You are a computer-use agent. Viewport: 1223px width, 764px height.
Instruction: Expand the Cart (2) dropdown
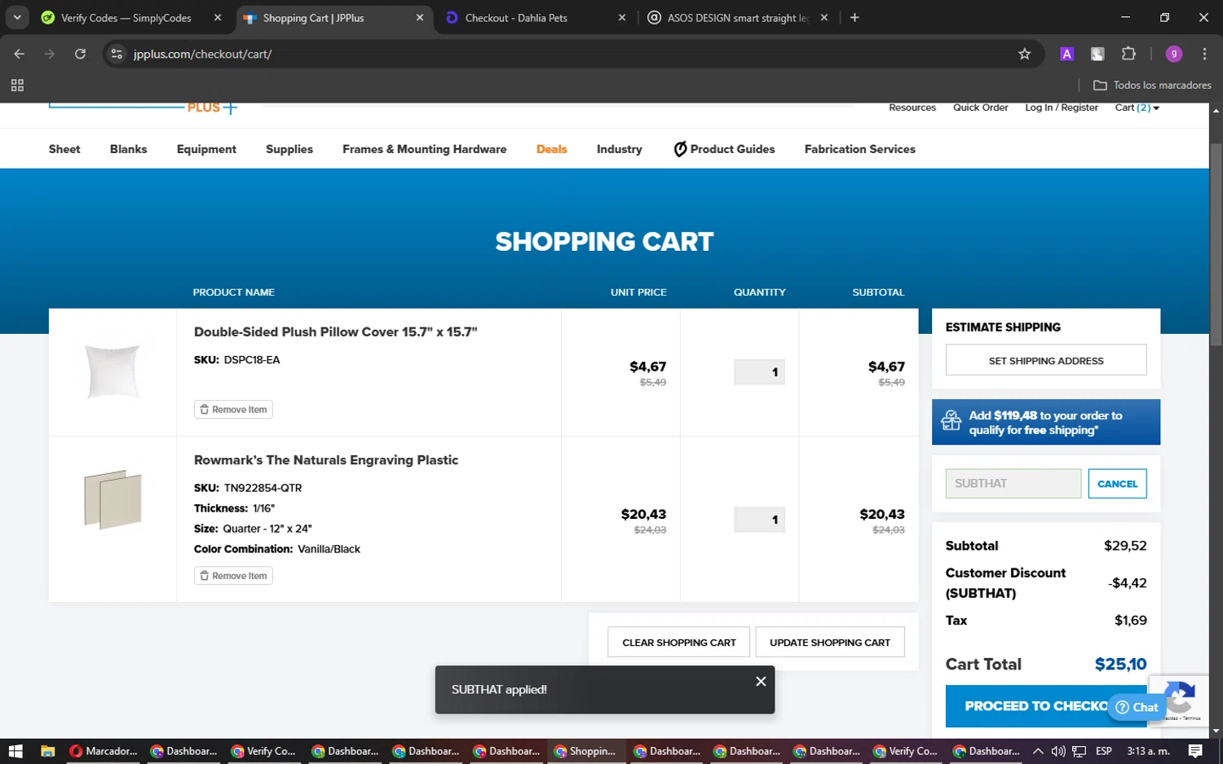[1137, 108]
